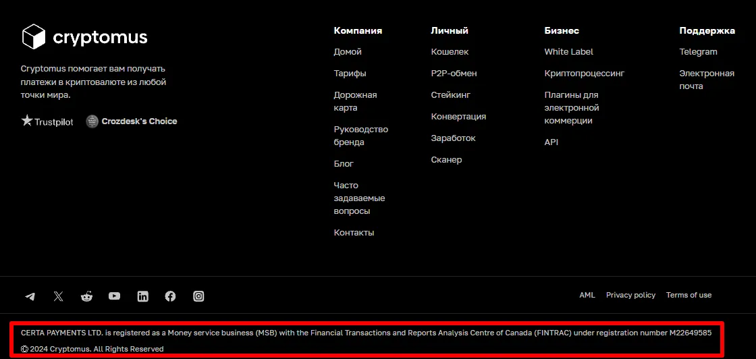Select the P2P-обмен link

(x=454, y=74)
